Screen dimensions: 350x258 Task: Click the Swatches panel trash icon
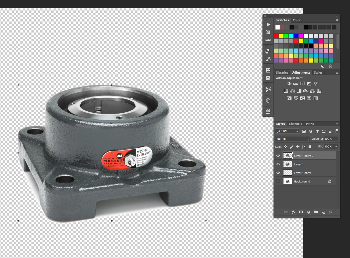tap(330, 66)
